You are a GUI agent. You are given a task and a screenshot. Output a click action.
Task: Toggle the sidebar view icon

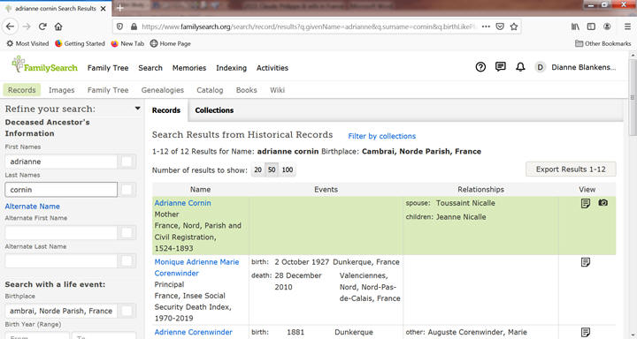tap(591, 26)
